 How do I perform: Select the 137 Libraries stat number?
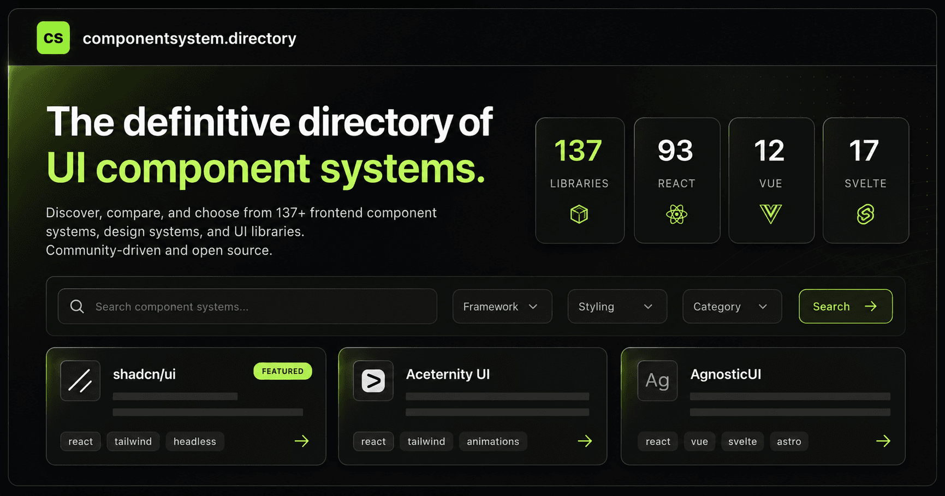579,151
